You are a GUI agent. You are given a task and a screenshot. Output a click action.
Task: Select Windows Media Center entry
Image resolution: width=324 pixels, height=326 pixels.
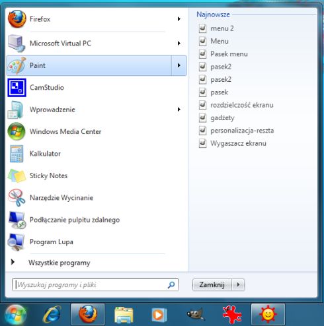[96, 131]
